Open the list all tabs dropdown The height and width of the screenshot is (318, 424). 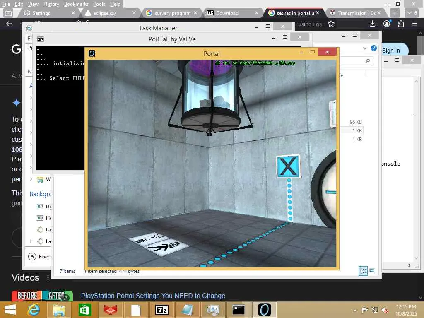click(x=412, y=13)
